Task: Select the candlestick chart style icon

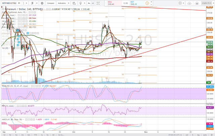Action: coord(32,3)
